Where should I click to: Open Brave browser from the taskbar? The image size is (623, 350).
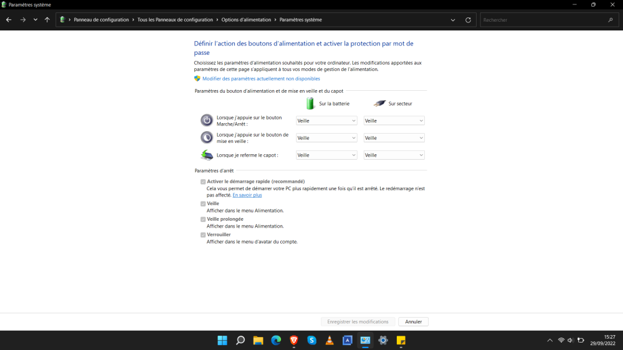point(294,340)
